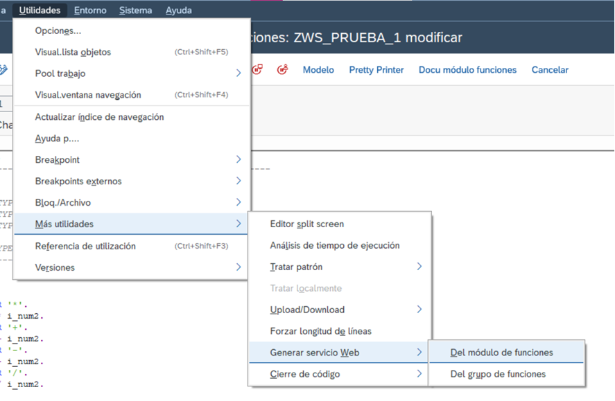The height and width of the screenshot is (401, 615).
Task: Click Cancelar in the toolbar
Action: point(550,70)
